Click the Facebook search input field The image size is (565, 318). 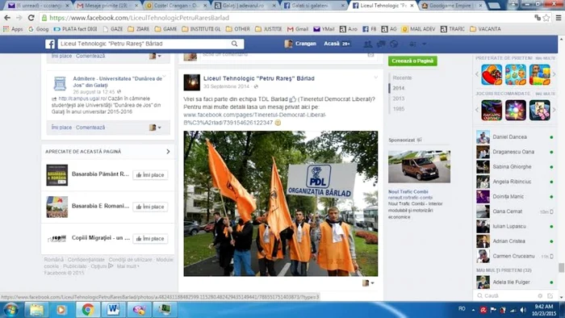(144, 44)
